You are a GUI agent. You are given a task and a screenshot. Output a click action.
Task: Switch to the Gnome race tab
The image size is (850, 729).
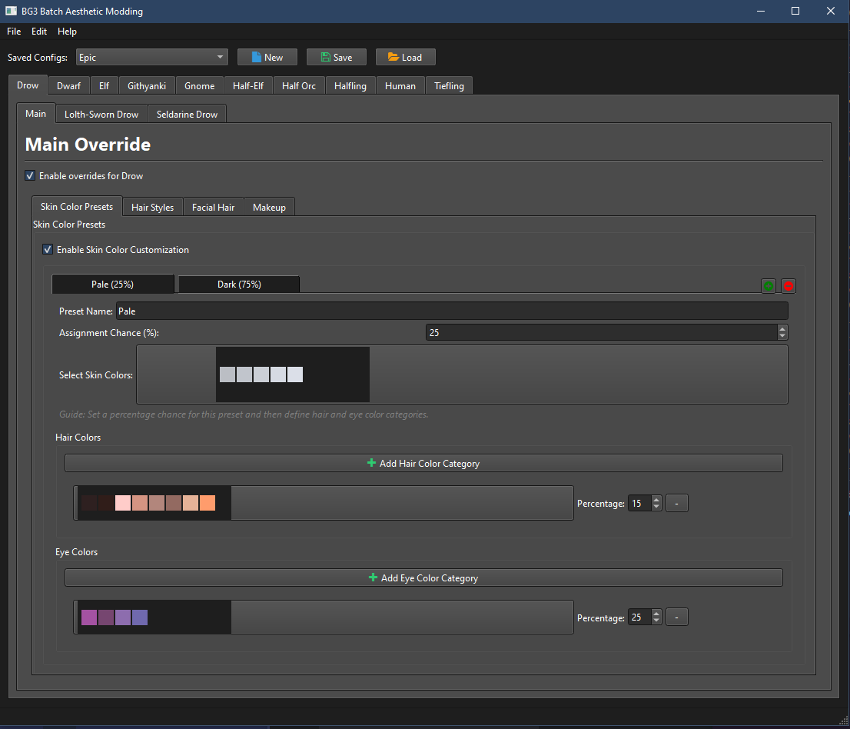(x=200, y=85)
